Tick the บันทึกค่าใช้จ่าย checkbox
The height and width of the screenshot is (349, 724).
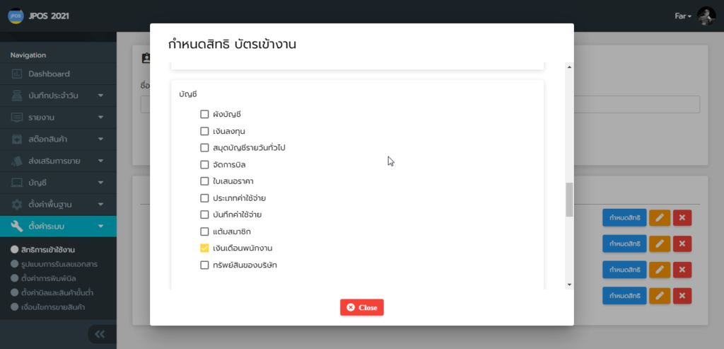pyautogui.click(x=204, y=215)
